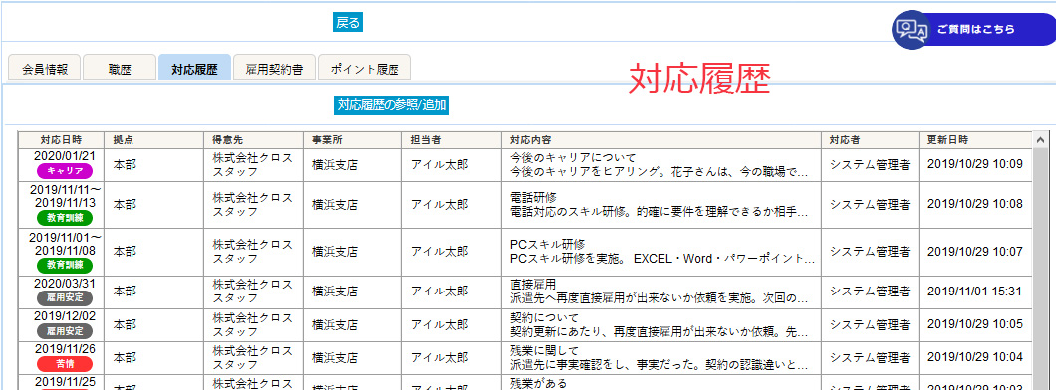The width and height of the screenshot is (1056, 390).
Task: Click the 対応者 column header
Action: point(870,140)
